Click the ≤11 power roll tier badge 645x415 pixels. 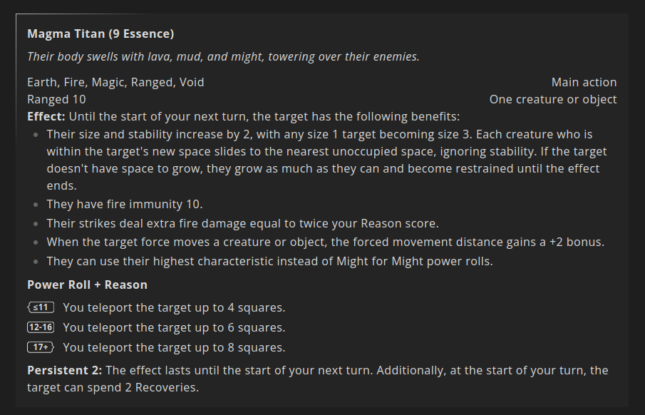coord(41,308)
